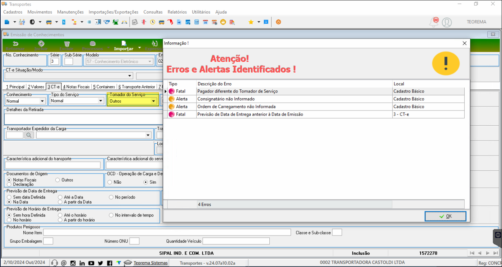
Task: Switch to the '6 Transporte Anterior' tab
Action: [x=137, y=87]
